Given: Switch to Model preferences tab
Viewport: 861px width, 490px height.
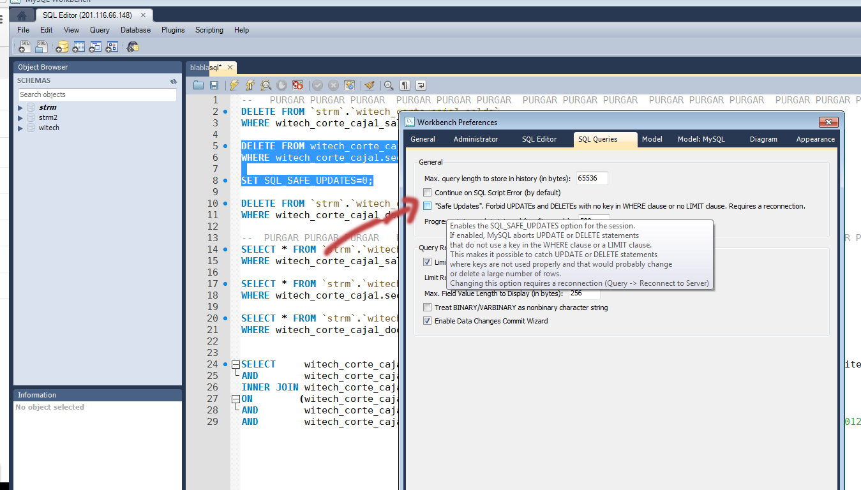Looking at the screenshot, I should pos(652,139).
